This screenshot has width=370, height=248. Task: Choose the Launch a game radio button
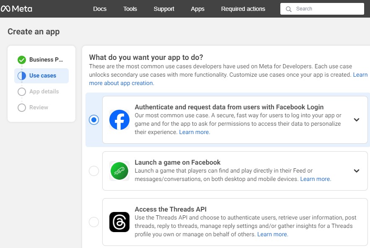click(94, 171)
